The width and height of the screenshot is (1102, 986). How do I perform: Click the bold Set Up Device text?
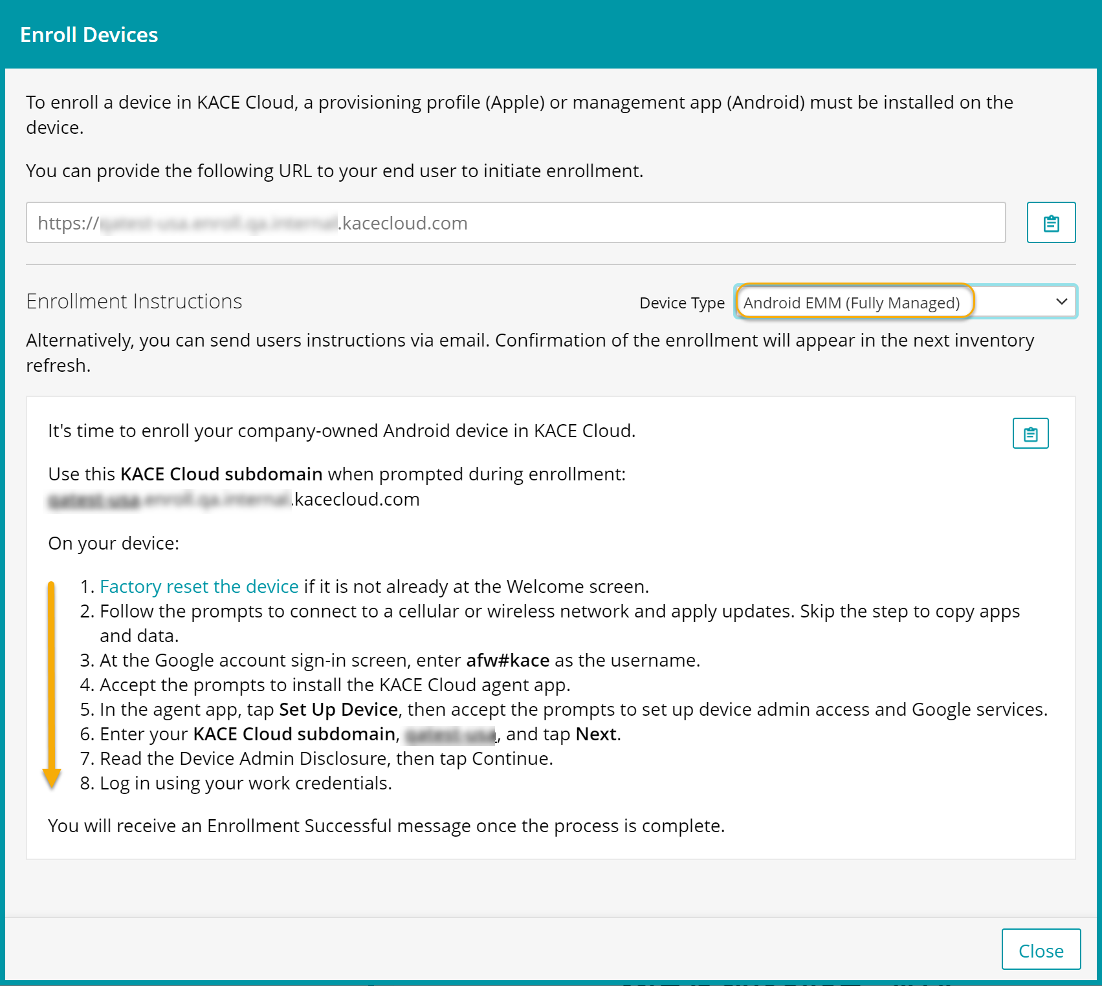(338, 709)
